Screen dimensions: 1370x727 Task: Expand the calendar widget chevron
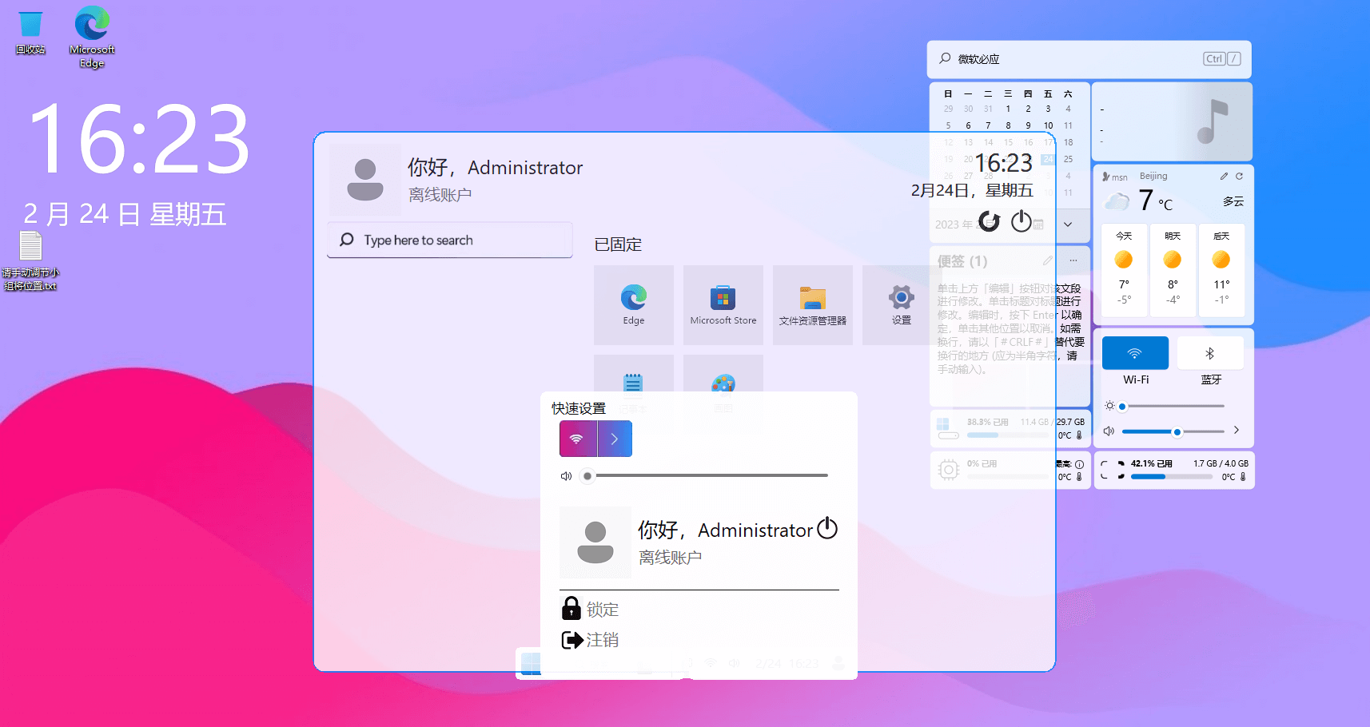[1068, 224]
